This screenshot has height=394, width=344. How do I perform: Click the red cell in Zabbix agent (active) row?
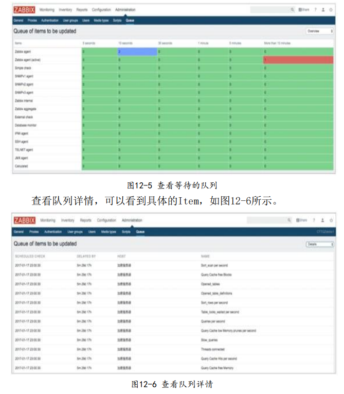pos(298,60)
